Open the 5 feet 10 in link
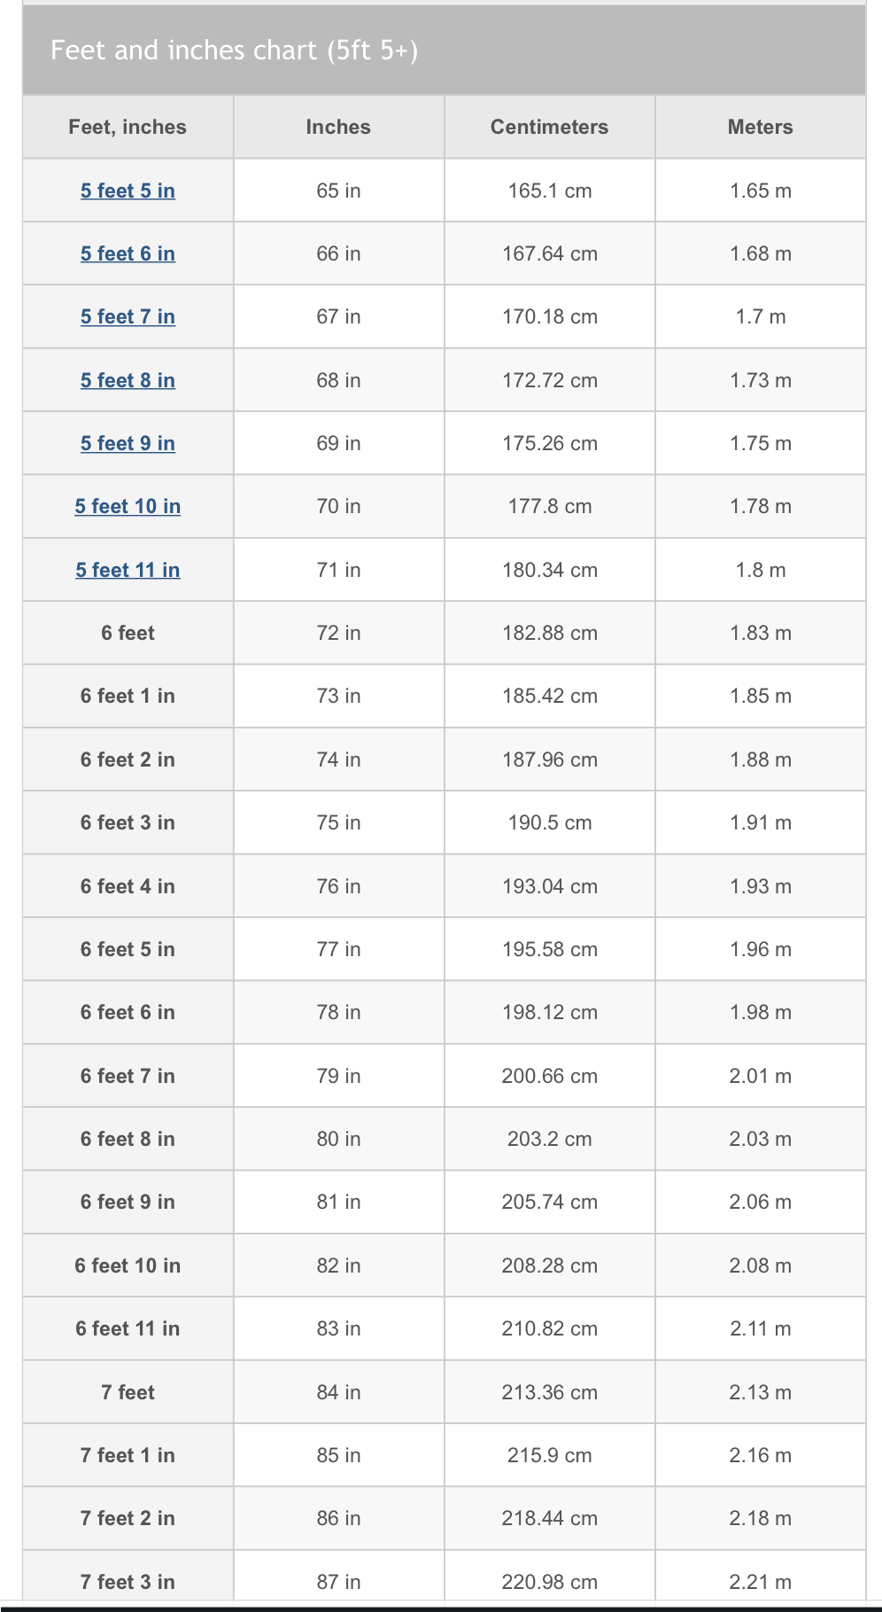 [128, 506]
